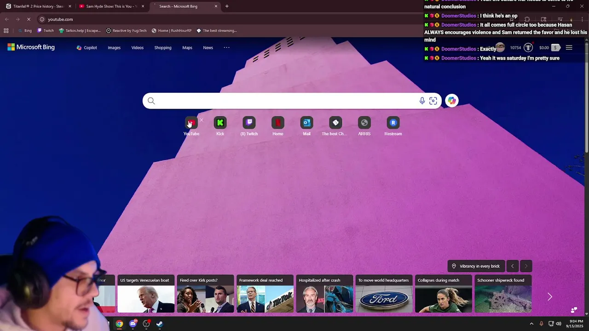Expand the system tray hidden icons chevron

[531, 324]
